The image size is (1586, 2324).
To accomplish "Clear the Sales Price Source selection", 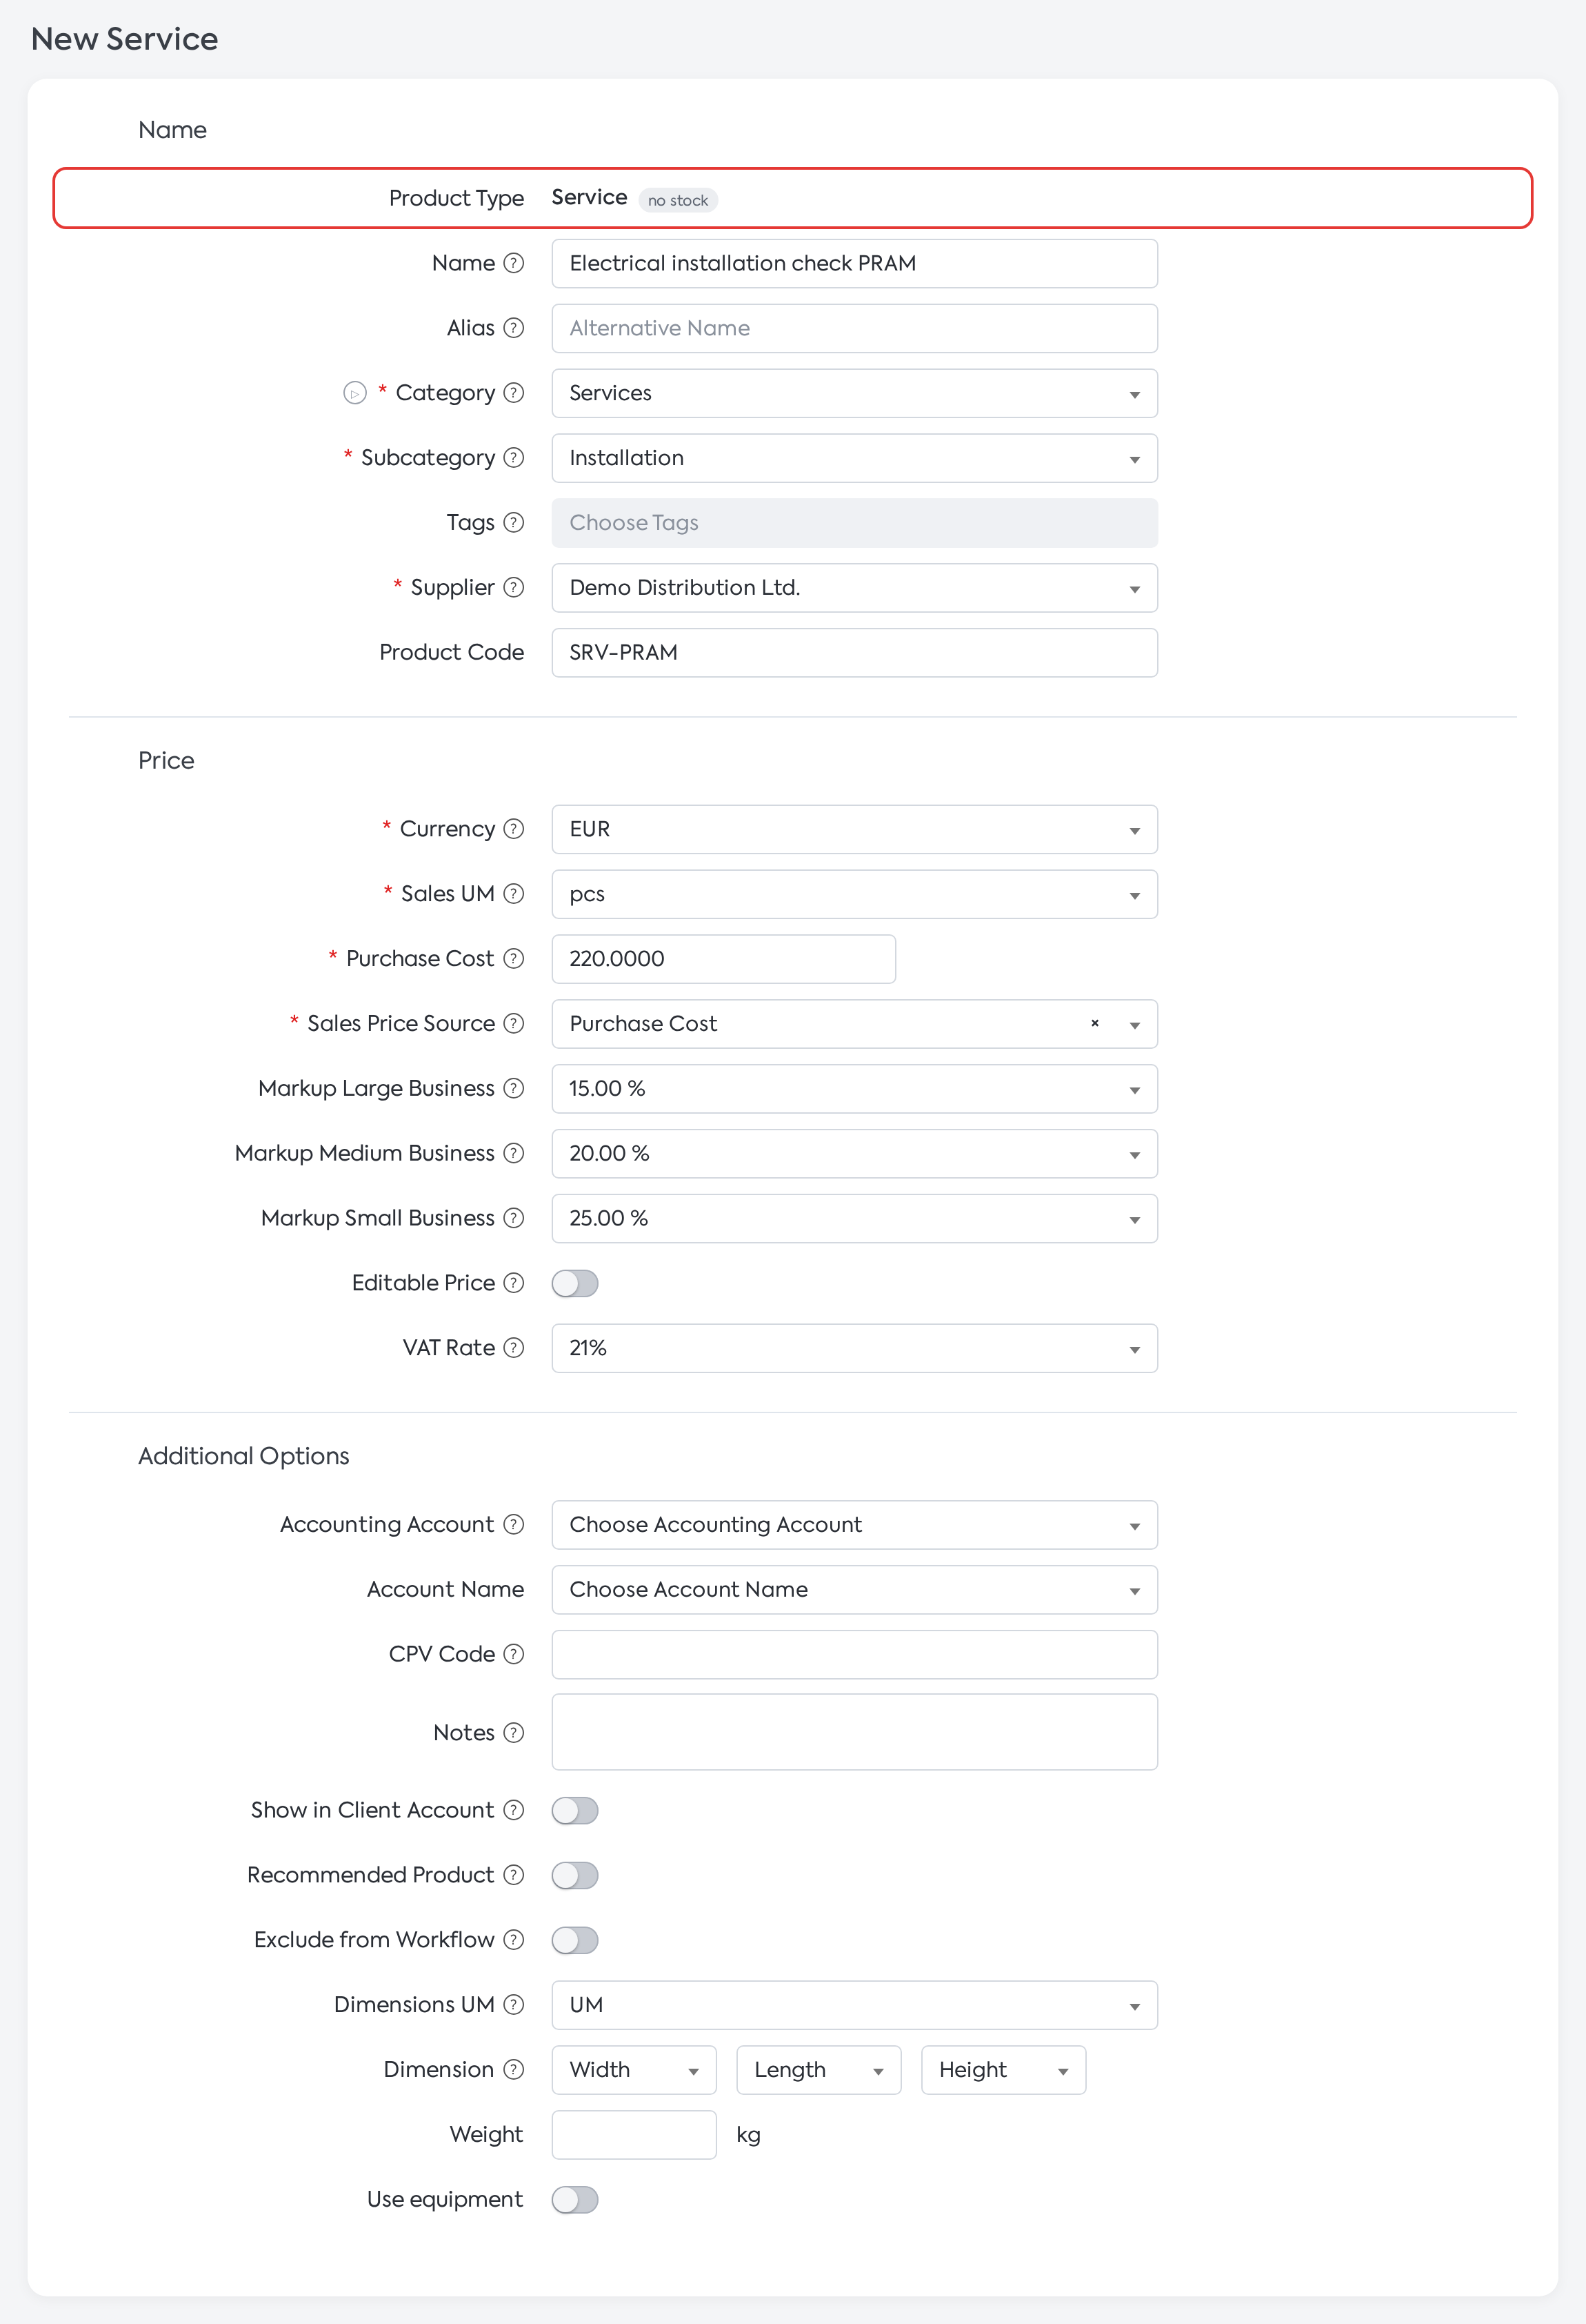I will click(x=1095, y=1024).
